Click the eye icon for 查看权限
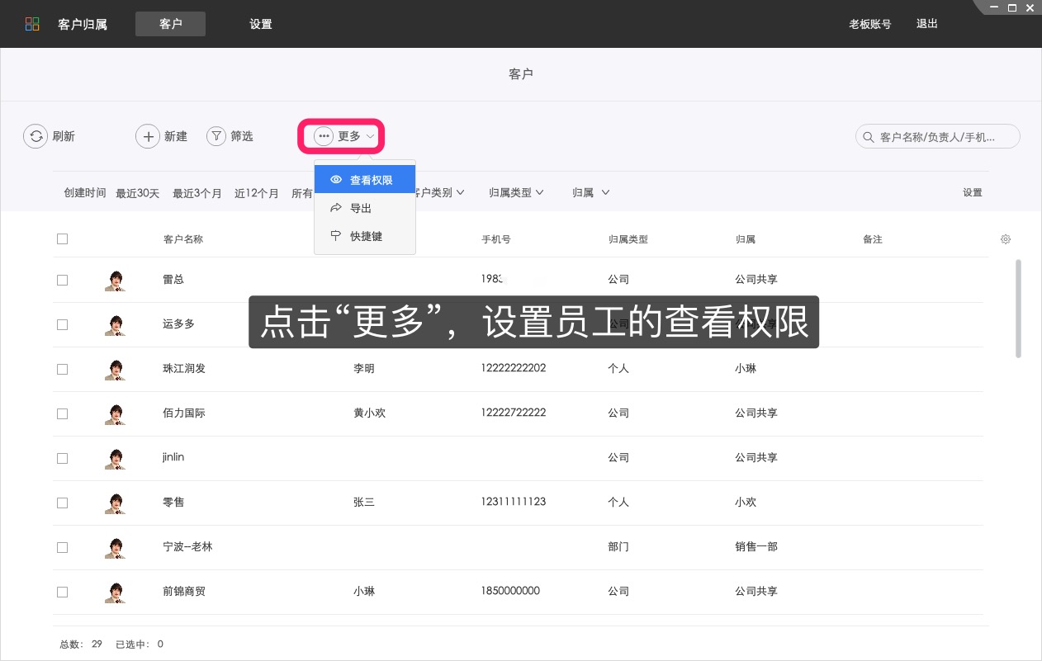The width and height of the screenshot is (1042, 661). tap(336, 179)
